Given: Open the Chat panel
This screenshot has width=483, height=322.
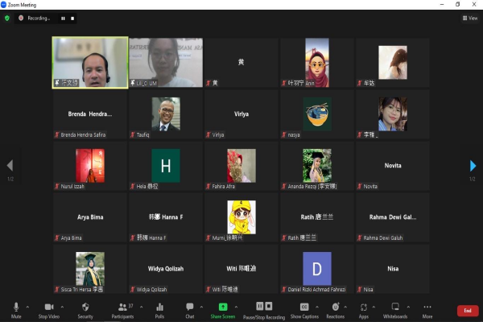Looking at the screenshot, I should click(190, 309).
